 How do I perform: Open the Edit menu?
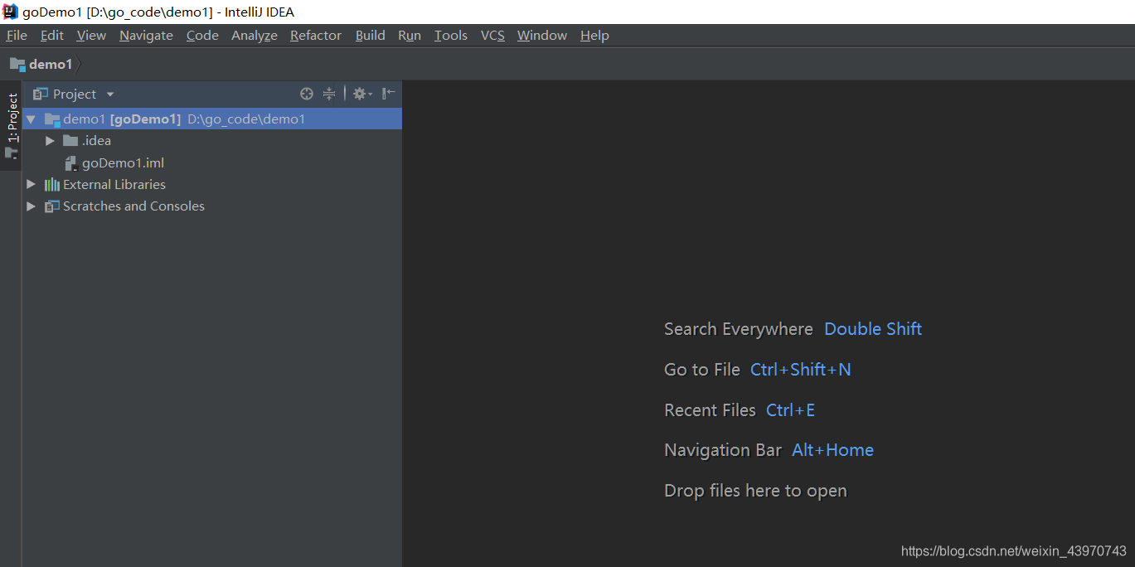pyautogui.click(x=52, y=35)
